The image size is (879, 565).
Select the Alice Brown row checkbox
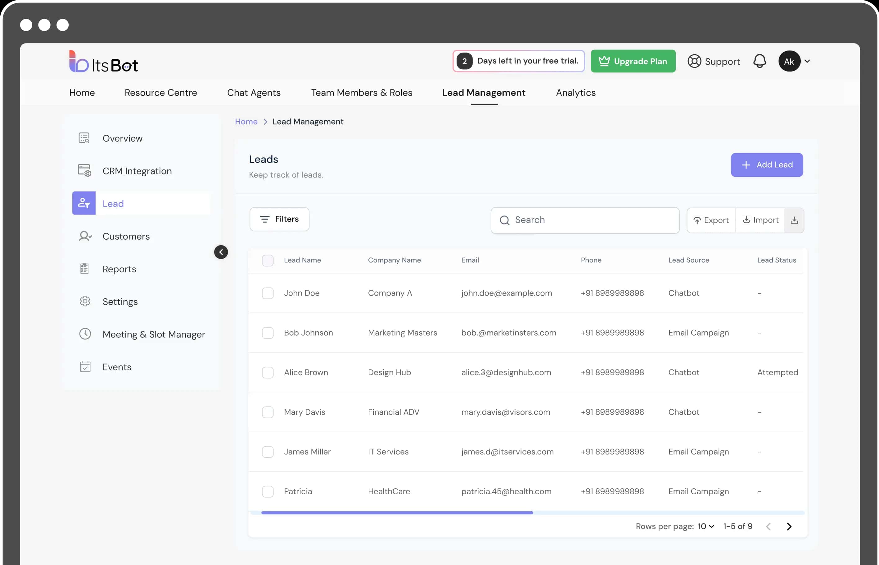tap(268, 373)
